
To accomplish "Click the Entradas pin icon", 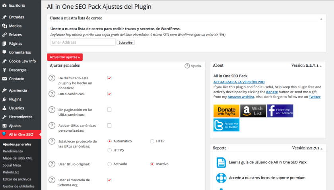I will coord(4,17).
